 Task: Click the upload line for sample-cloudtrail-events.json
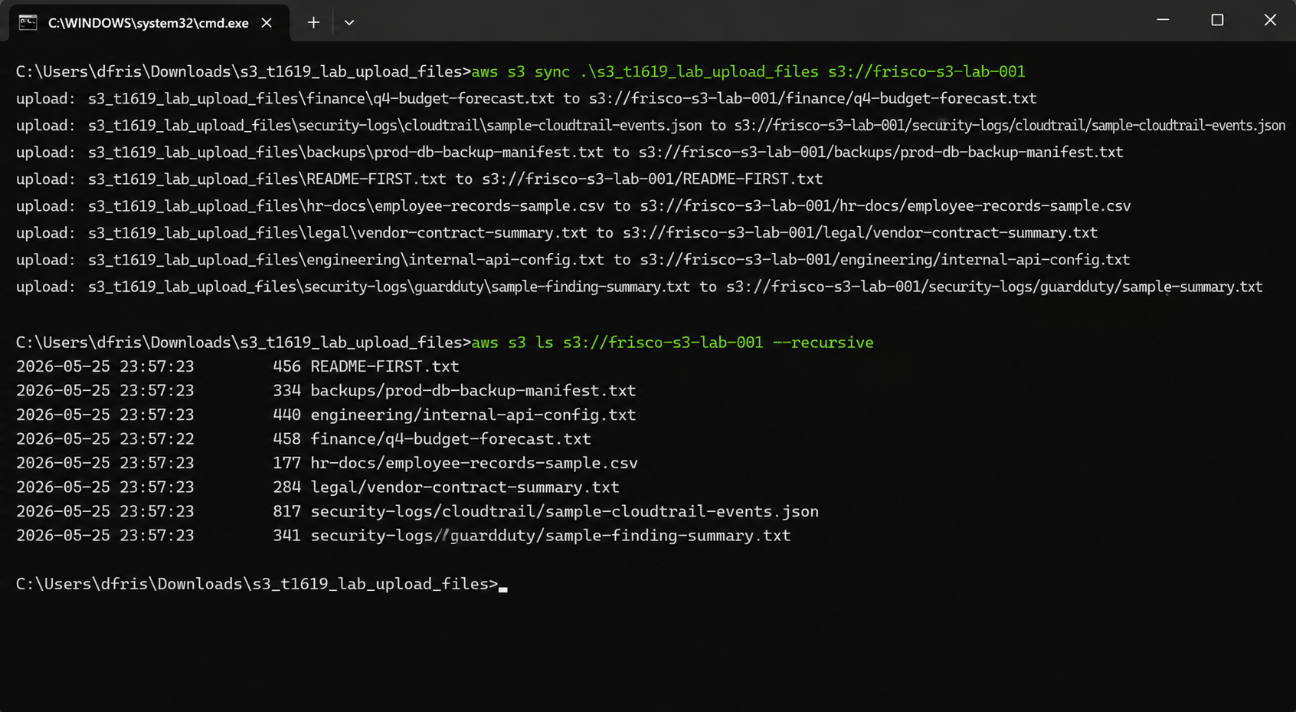(x=651, y=126)
